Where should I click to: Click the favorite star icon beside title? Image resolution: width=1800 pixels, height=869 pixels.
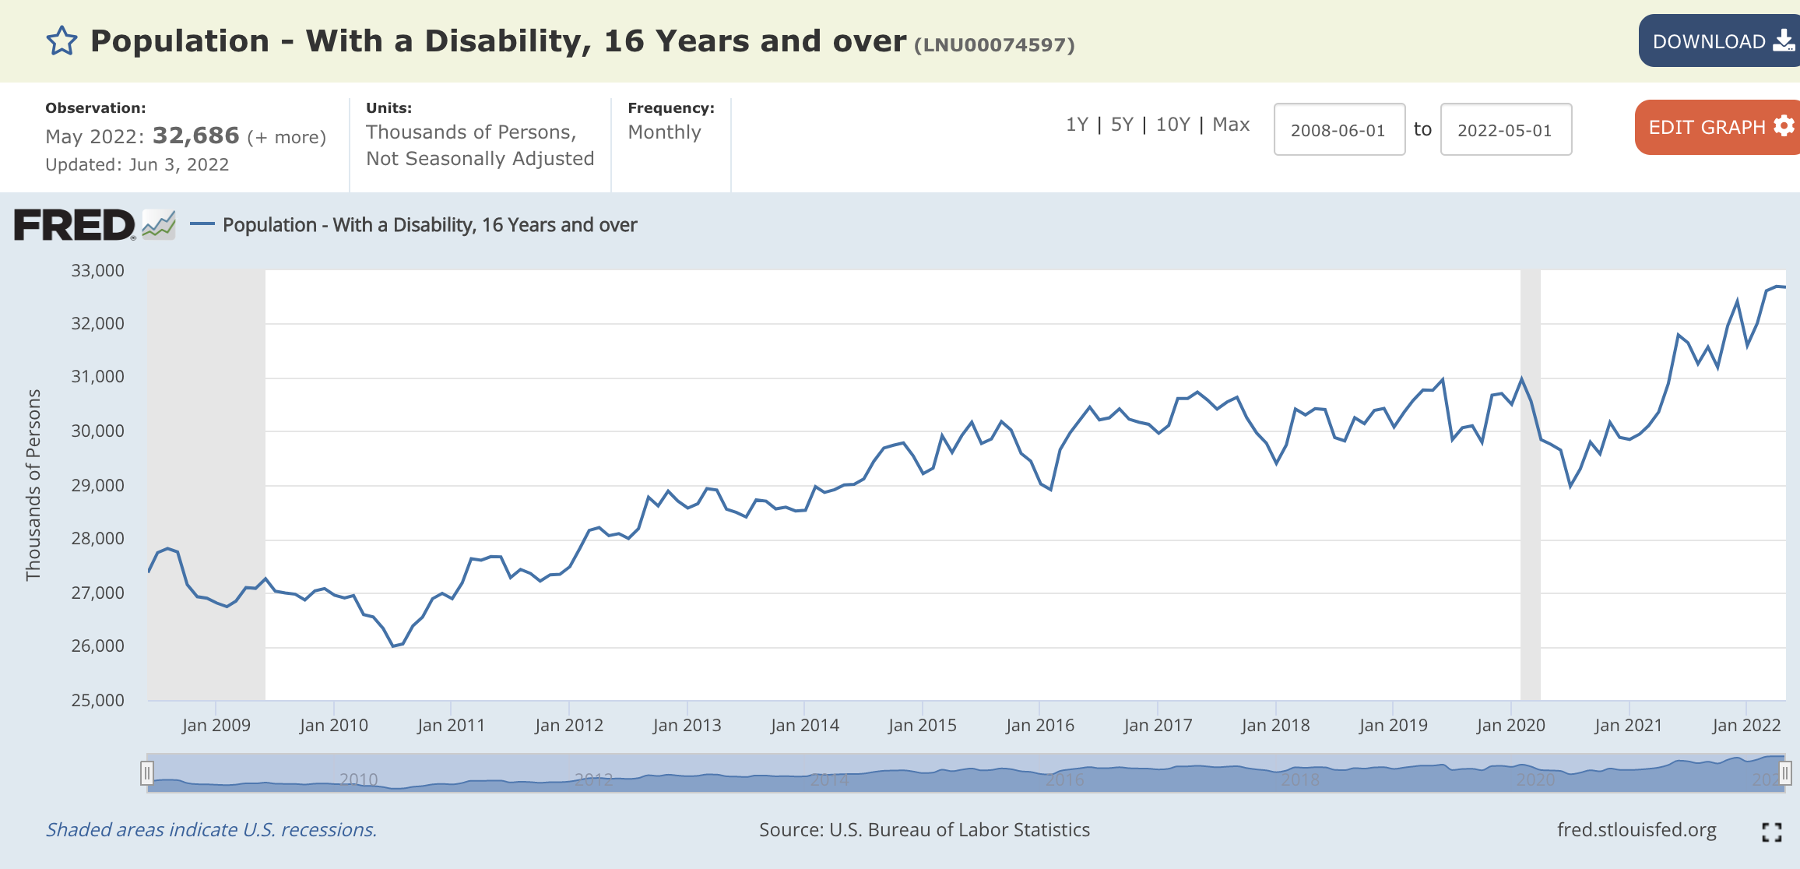coord(62,41)
